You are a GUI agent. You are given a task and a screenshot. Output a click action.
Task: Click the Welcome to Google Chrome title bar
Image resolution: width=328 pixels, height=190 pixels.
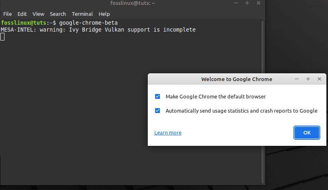(x=237, y=79)
